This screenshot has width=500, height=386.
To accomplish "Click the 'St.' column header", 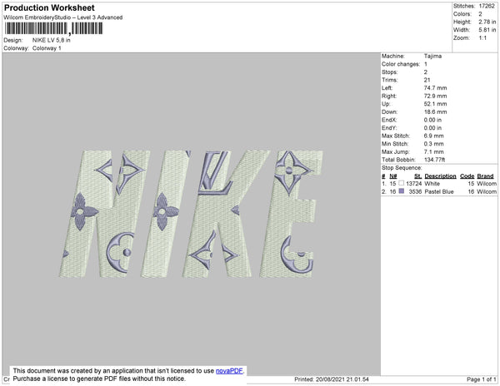I will [417, 176].
